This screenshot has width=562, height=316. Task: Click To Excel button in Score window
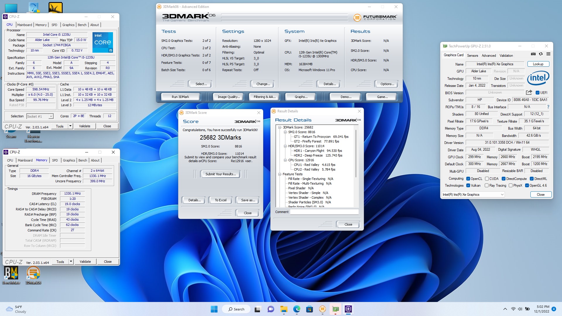click(x=220, y=200)
